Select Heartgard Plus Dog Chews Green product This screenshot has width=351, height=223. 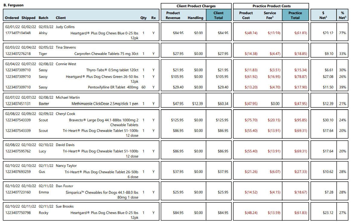[102, 79]
